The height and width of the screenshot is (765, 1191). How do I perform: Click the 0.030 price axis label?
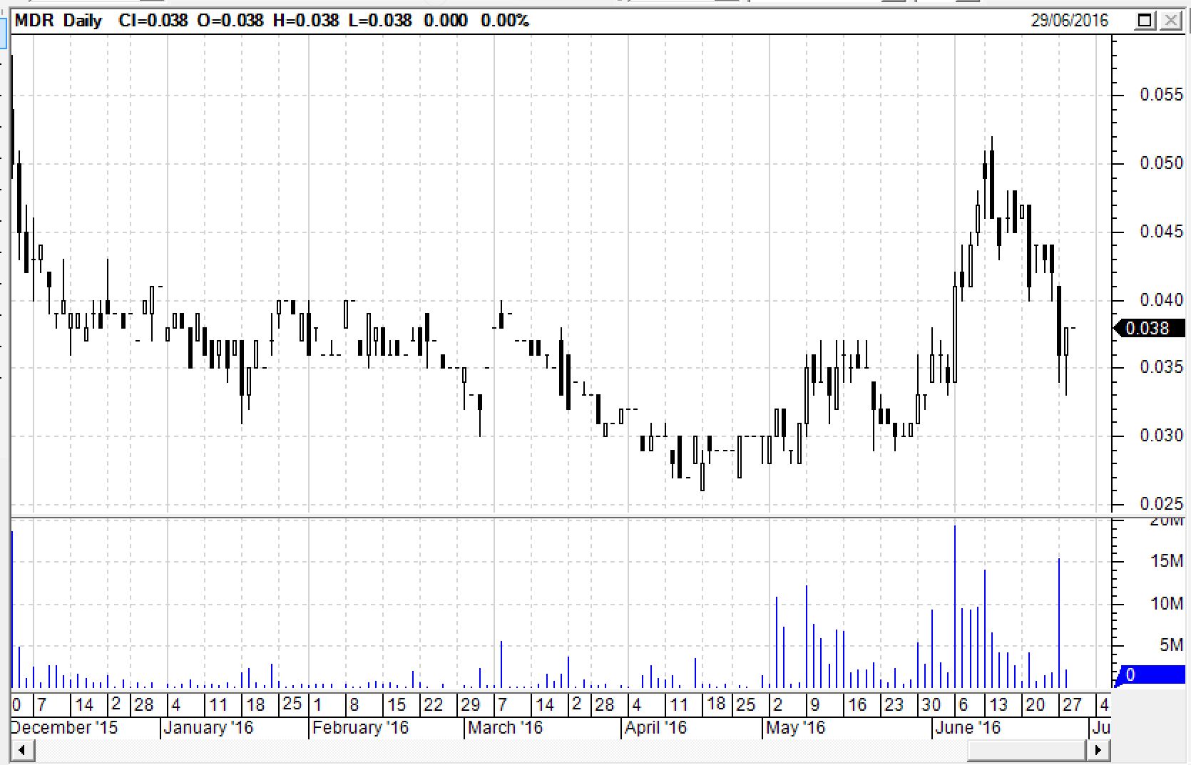point(1161,436)
